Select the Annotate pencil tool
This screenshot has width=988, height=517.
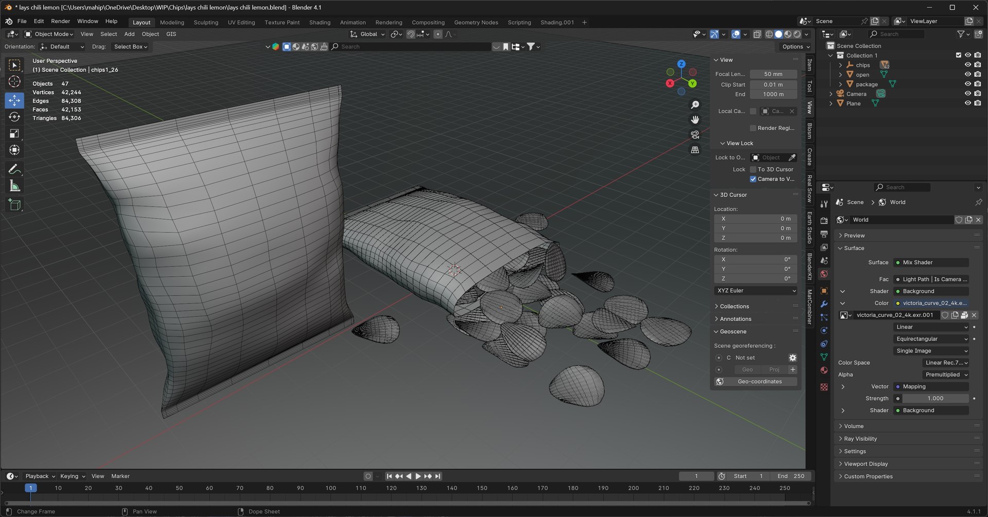(x=14, y=169)
